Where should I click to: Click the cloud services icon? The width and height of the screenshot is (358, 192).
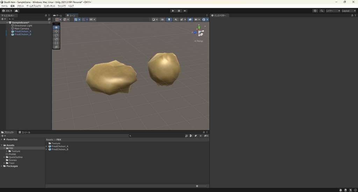[16, 11]
